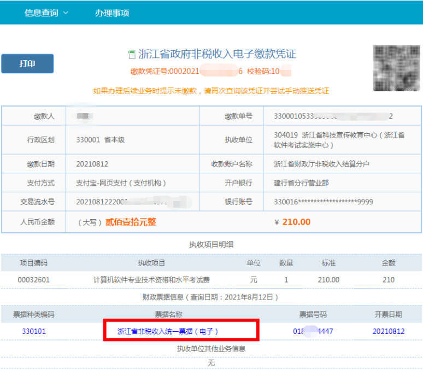Image resolution: width=423 pixels, height=370 pixels.
Task: Click the 银行账号 value ending in 9999
Action: [x=323, y=202]
